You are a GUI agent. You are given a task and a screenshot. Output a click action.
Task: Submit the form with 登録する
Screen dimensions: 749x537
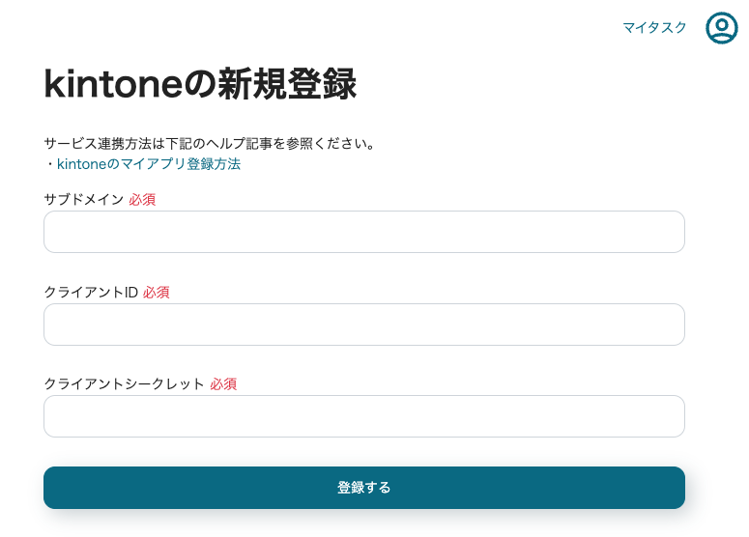pos(364,488)
